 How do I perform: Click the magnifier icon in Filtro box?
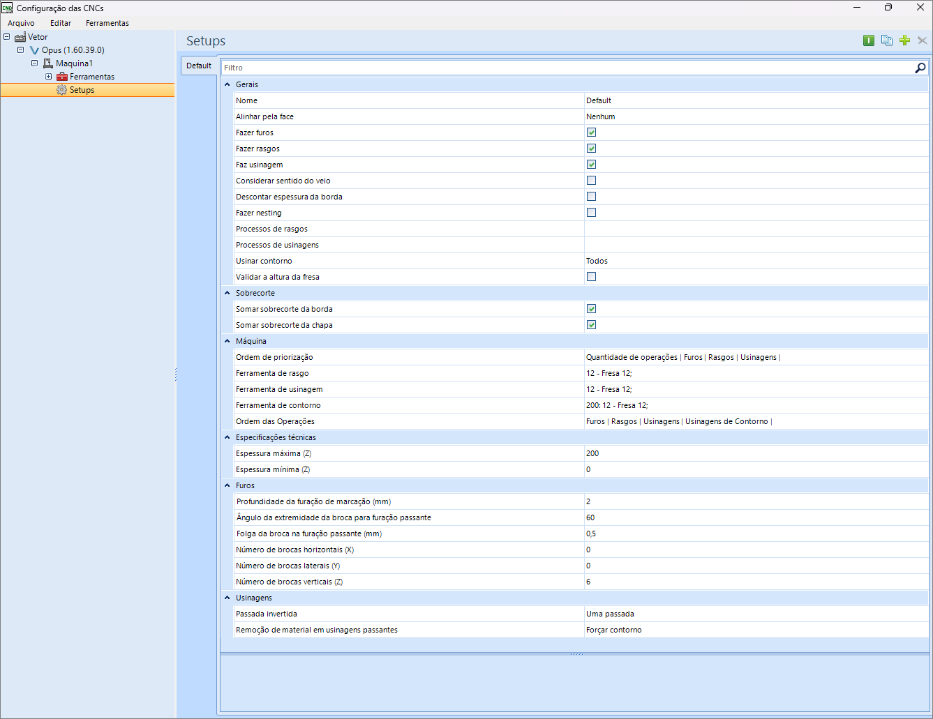point(920,68)
